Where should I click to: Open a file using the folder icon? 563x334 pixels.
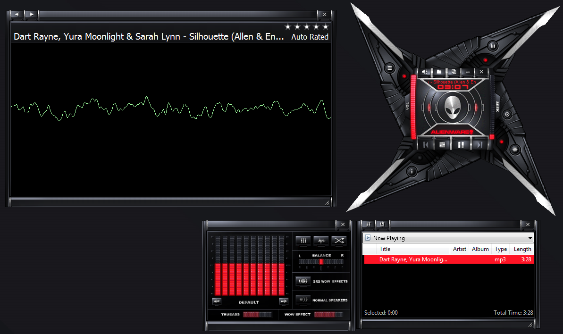click(439, 71)
